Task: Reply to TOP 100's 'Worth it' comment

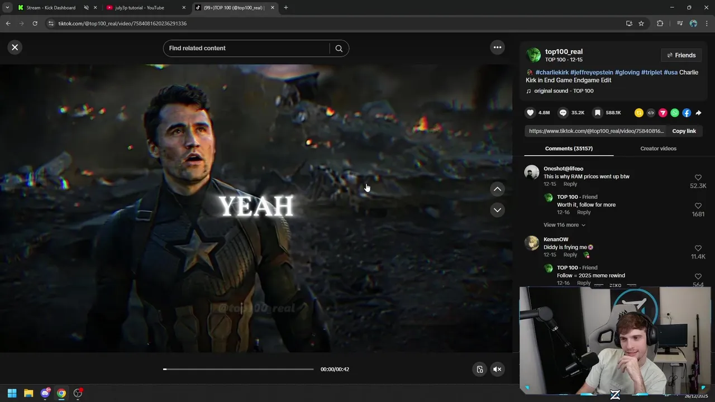Action: (x=584, y=213)
